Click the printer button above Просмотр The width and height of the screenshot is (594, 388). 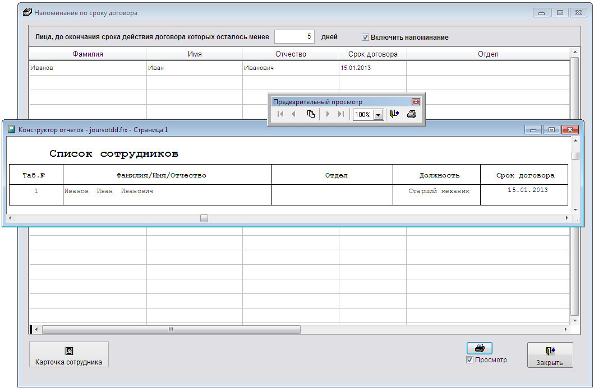(x=479, y=348)
